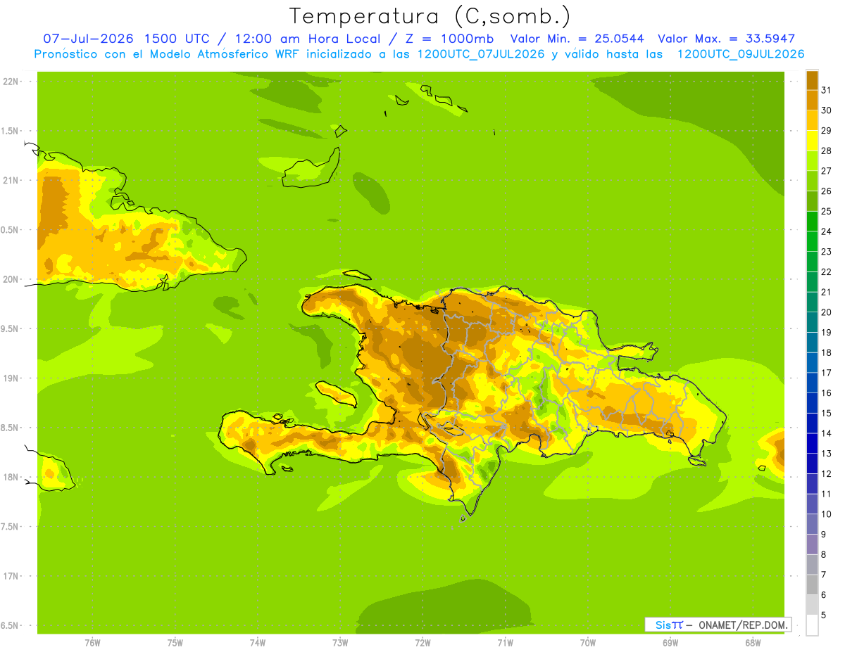Click the legend value '21'
Image resolution: width=845 pixels, height=652 pixels.
(826, 292)
